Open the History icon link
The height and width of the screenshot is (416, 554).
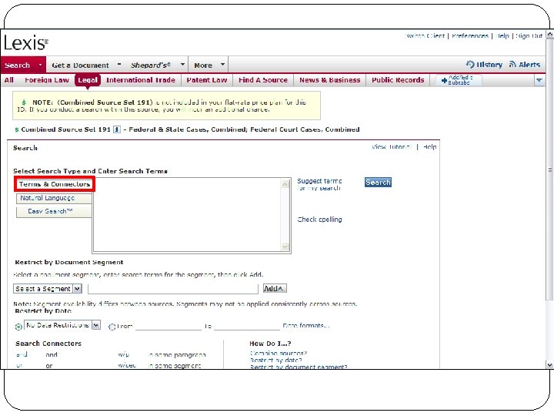tap(470, 65)
